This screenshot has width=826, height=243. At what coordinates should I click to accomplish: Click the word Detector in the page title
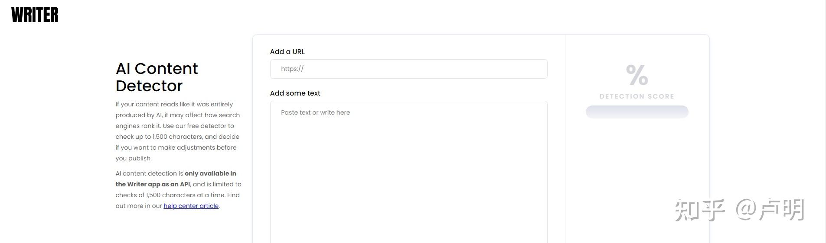click(149, 86)
